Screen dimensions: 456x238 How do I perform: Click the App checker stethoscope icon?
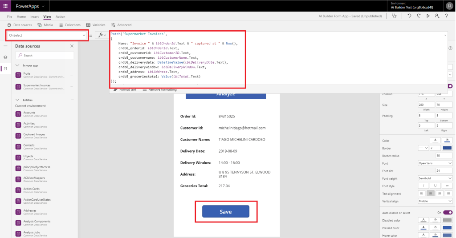(x=394, y=16)
